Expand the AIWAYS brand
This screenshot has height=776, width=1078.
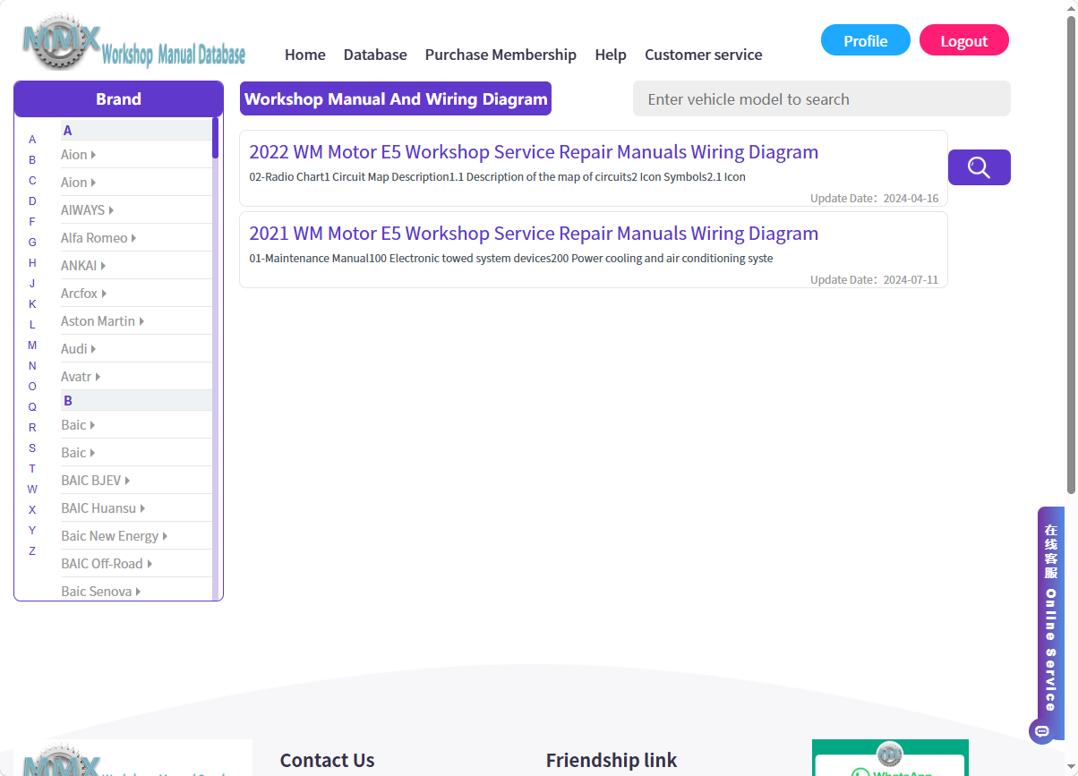(x=87, y=210)
